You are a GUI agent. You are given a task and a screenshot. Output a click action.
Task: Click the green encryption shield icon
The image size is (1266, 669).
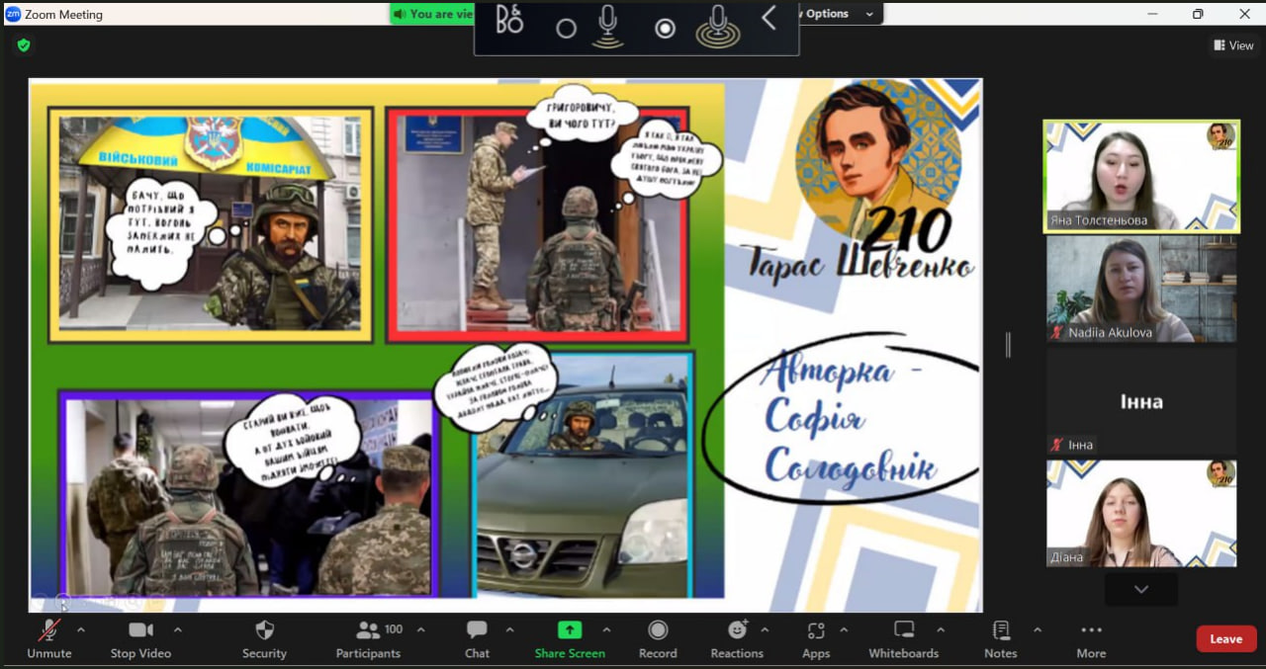24,45
